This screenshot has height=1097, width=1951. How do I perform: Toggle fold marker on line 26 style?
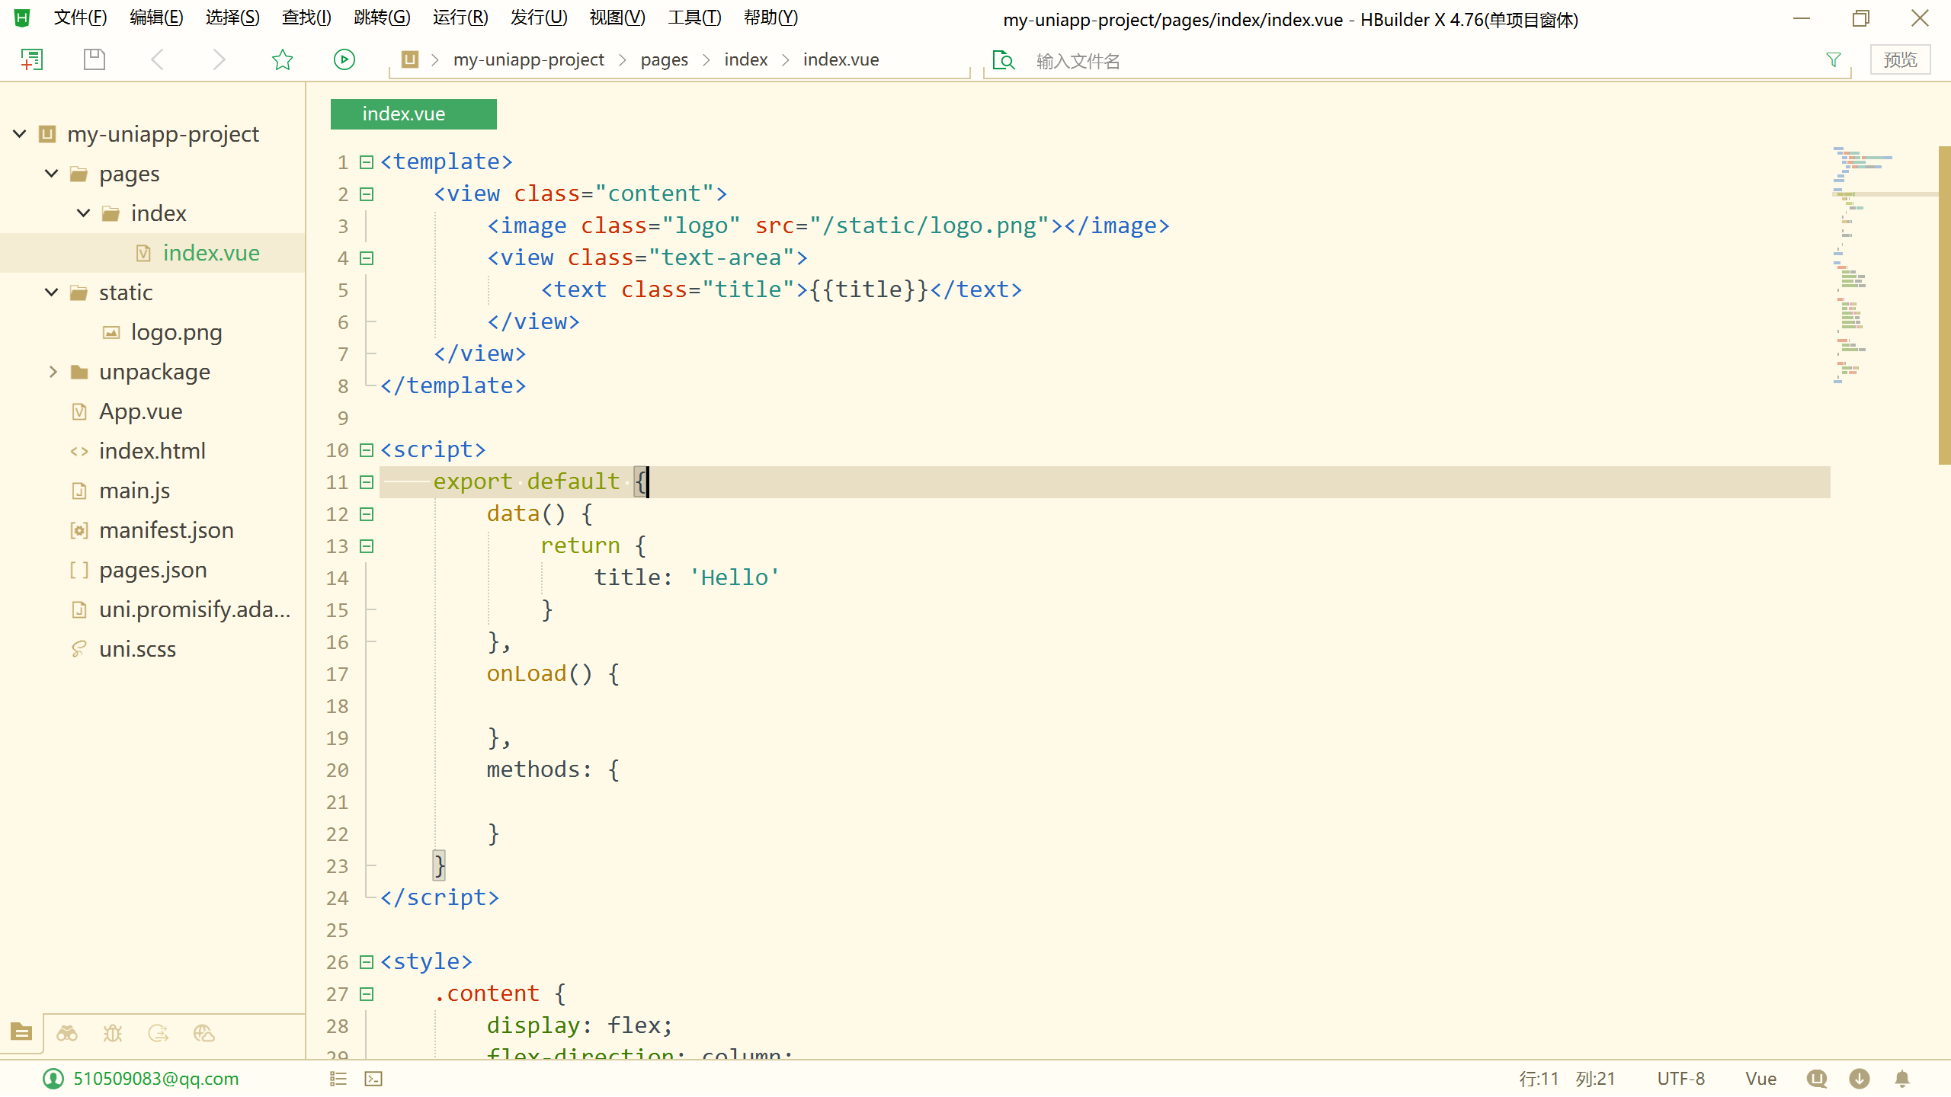[x=367, y=962]
